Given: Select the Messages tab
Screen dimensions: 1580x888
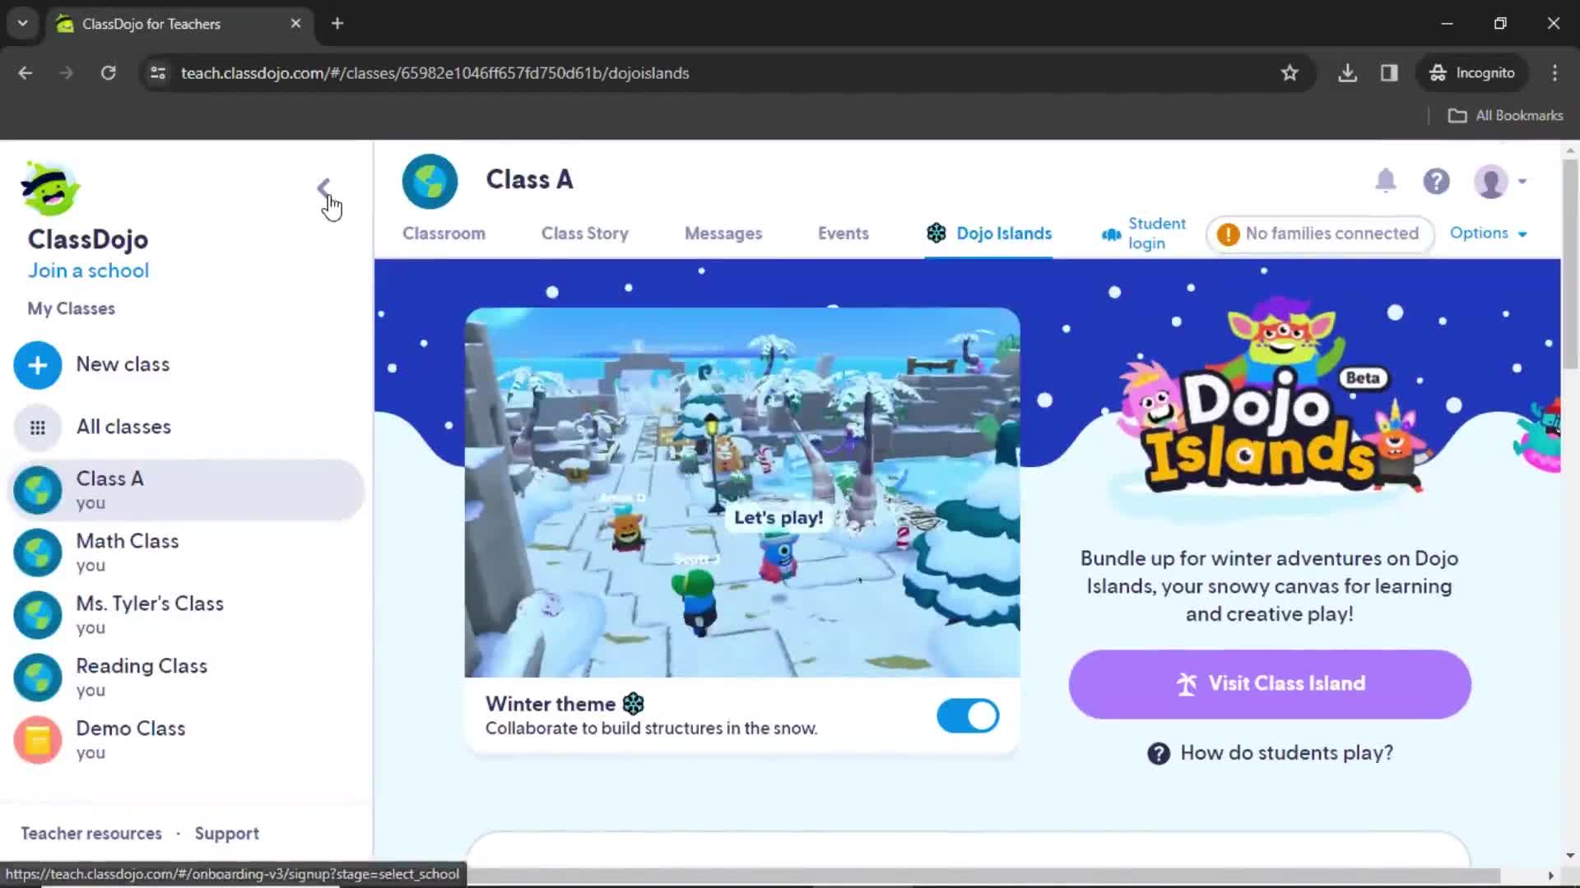Looking at the screenshot, I should (x=723, y=234).
